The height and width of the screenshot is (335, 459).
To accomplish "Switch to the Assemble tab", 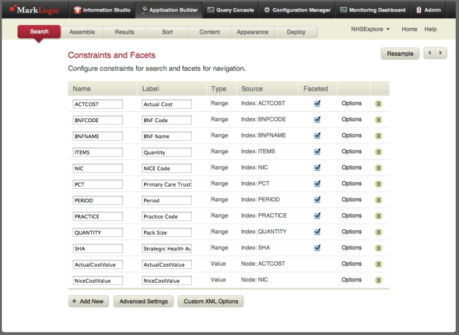I will click(x=83, y=32).
